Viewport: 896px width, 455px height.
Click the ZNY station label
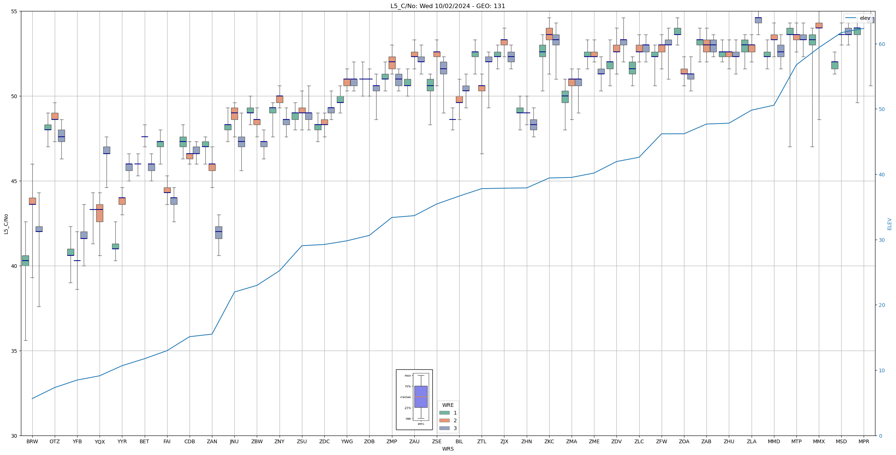point(280,441)
